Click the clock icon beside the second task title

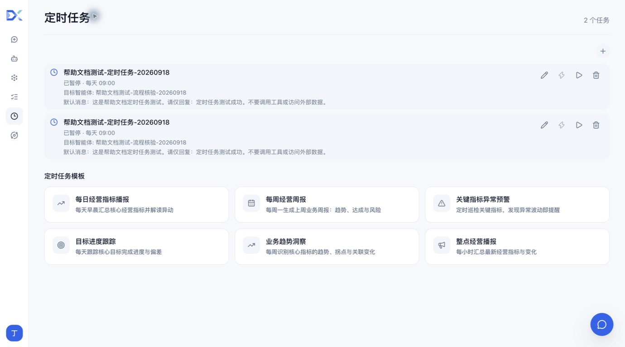pos(54,122)
